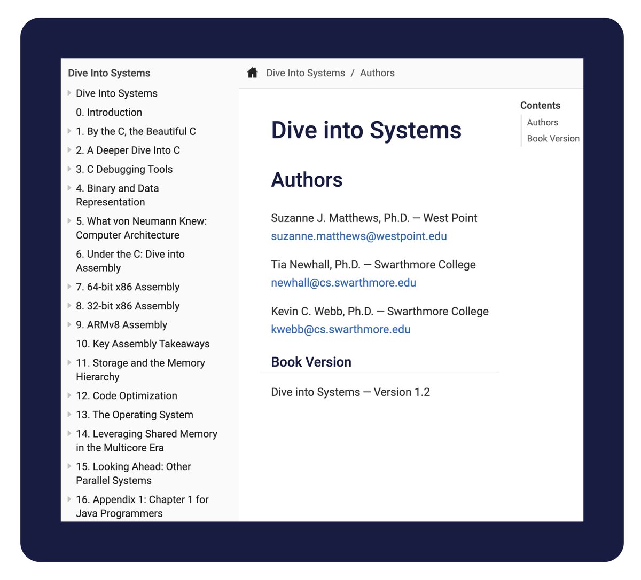Viewport: 641px width, 580px height.
Task: Jump to Authors in Contents panel
Action: 543,122
